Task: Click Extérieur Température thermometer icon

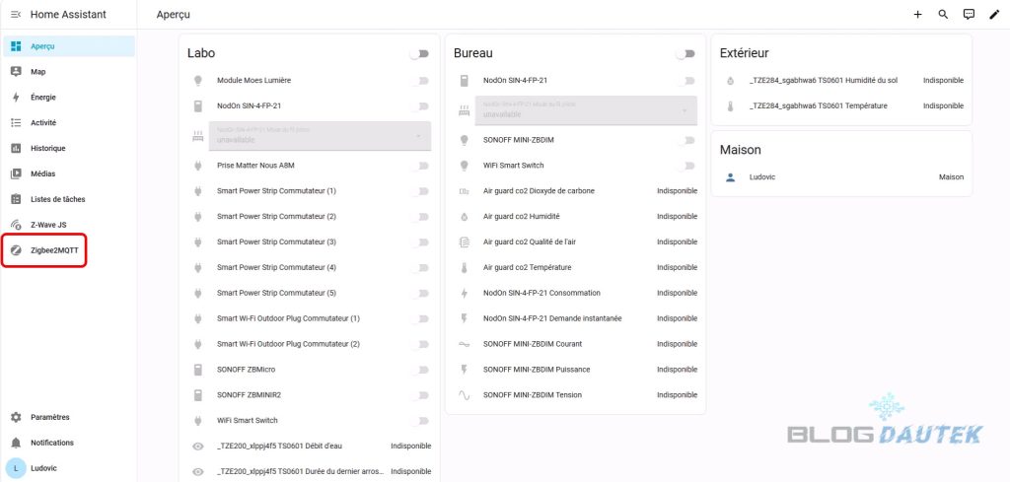Action: tap(730, 106)
